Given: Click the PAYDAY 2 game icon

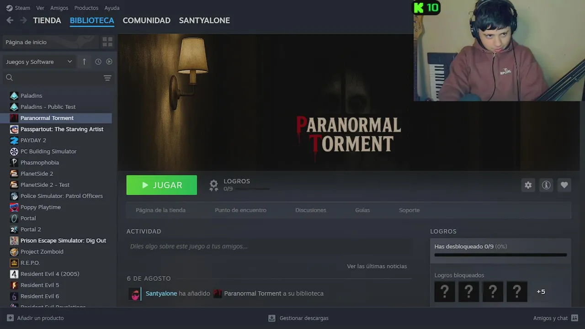Looking at the screenshot, I should 14,140.
